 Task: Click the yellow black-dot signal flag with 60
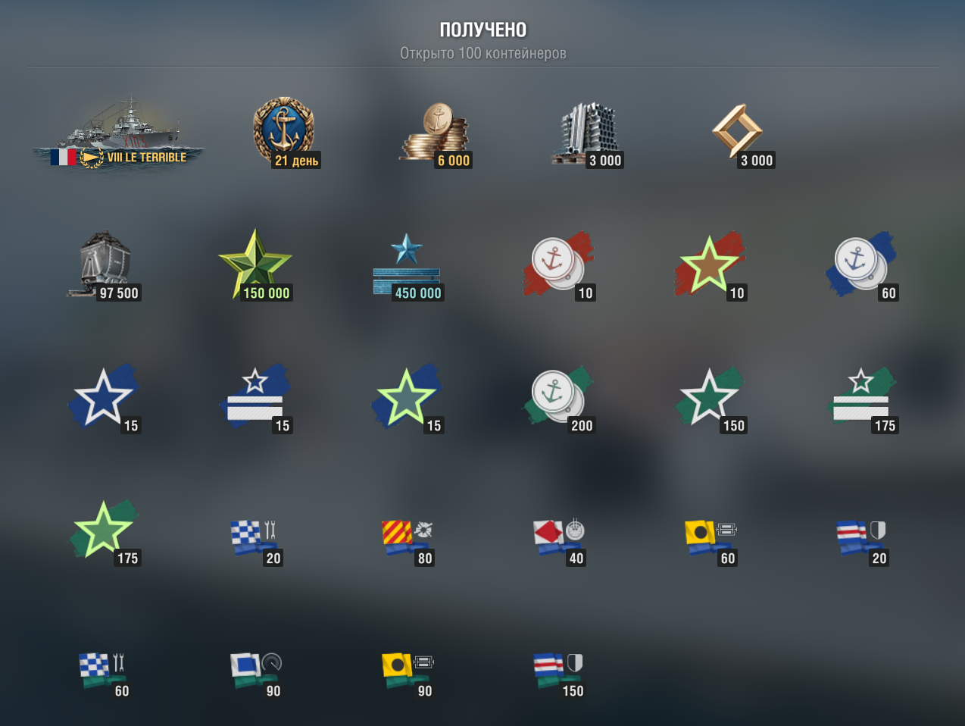coord(710,542)
